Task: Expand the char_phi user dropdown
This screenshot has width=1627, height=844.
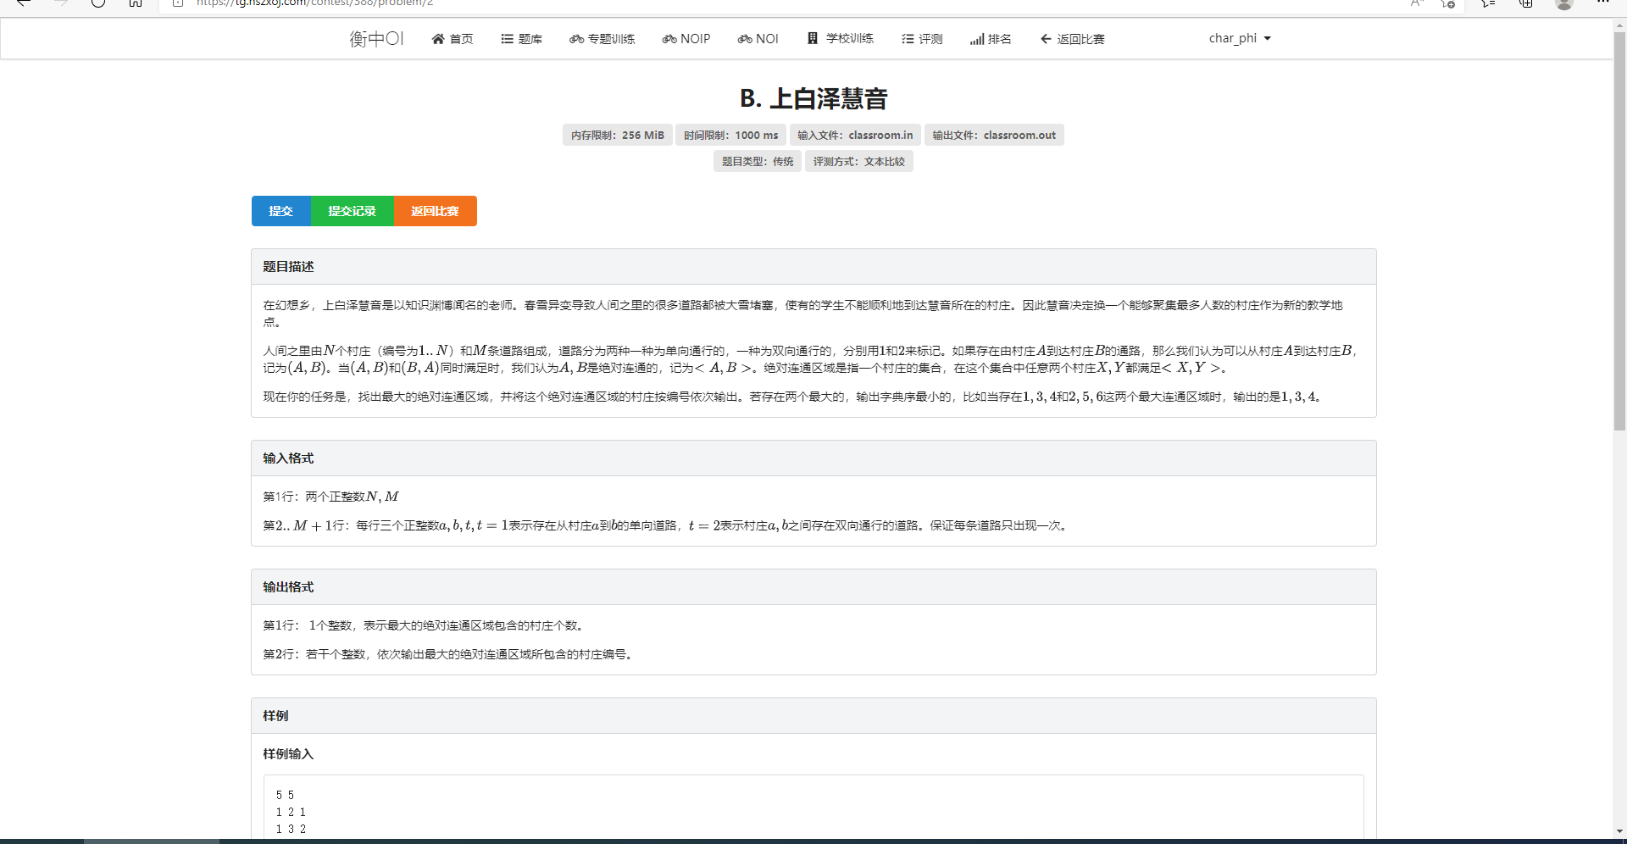Action: point(1240,38)
